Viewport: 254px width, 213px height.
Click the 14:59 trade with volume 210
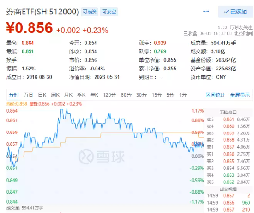(229, 210)
